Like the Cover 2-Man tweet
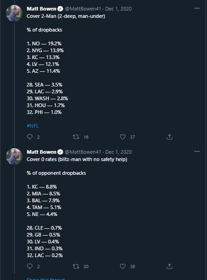Screen dimensions: 207x280 [x=123, y=137]
